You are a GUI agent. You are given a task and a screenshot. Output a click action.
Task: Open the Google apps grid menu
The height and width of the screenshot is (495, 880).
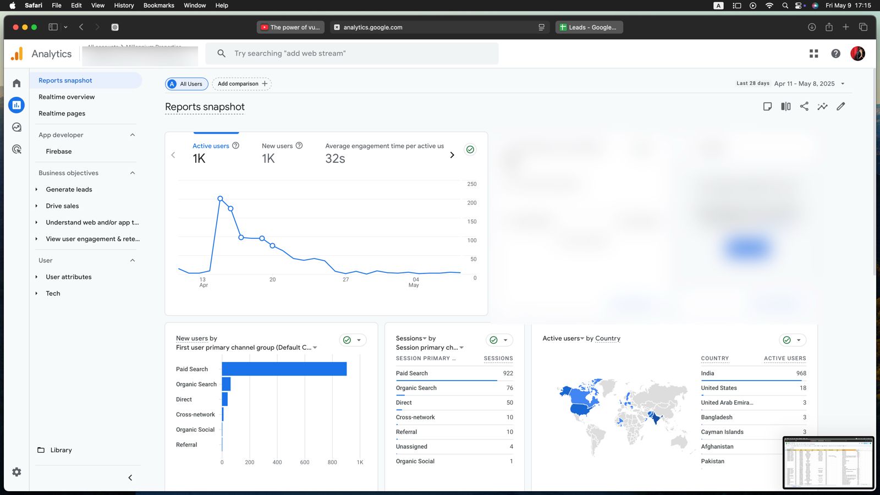point(813,53)
